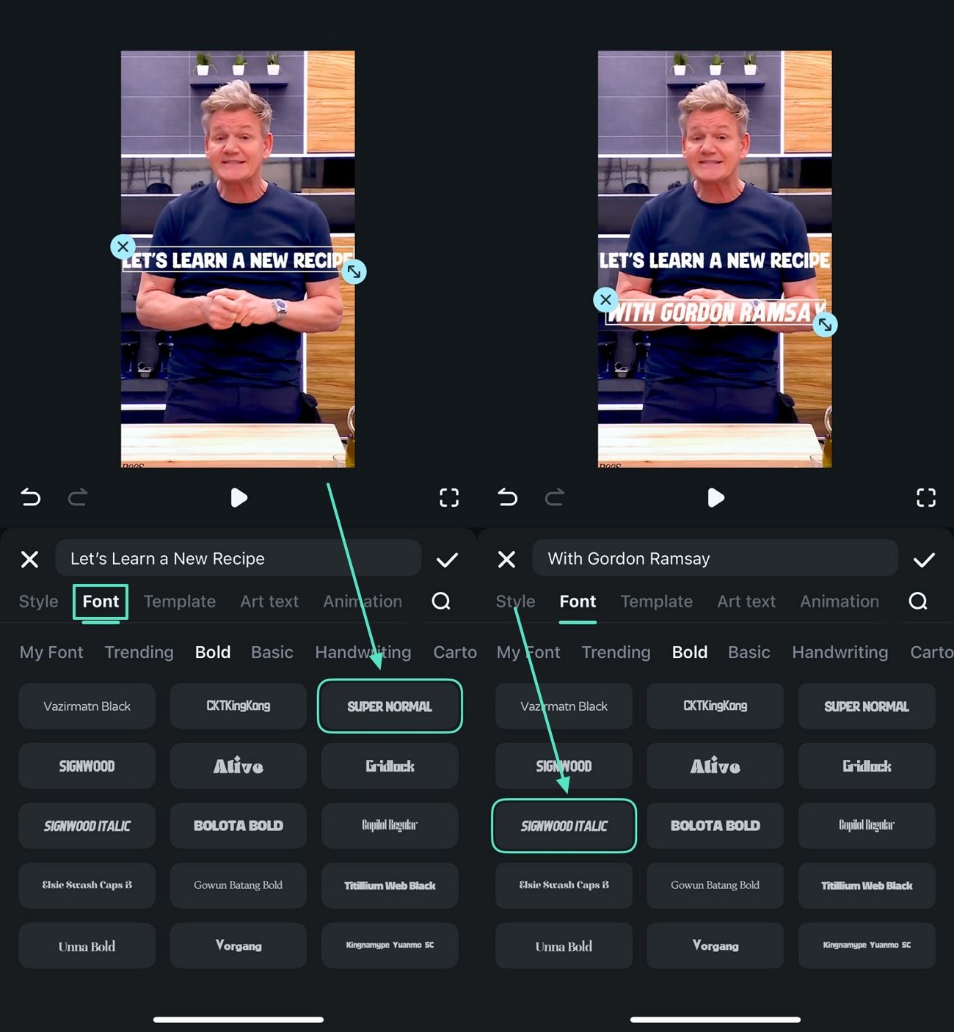This screenshot has height=1032, width=954.
Task: Click redo arrow in right phone screen
Action: point(555,497)
